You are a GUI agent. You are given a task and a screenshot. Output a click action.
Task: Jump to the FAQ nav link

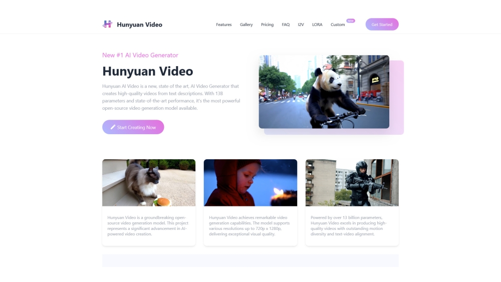click(286, 25)
